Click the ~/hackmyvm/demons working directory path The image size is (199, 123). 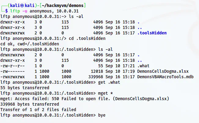[x=63, y=5]
